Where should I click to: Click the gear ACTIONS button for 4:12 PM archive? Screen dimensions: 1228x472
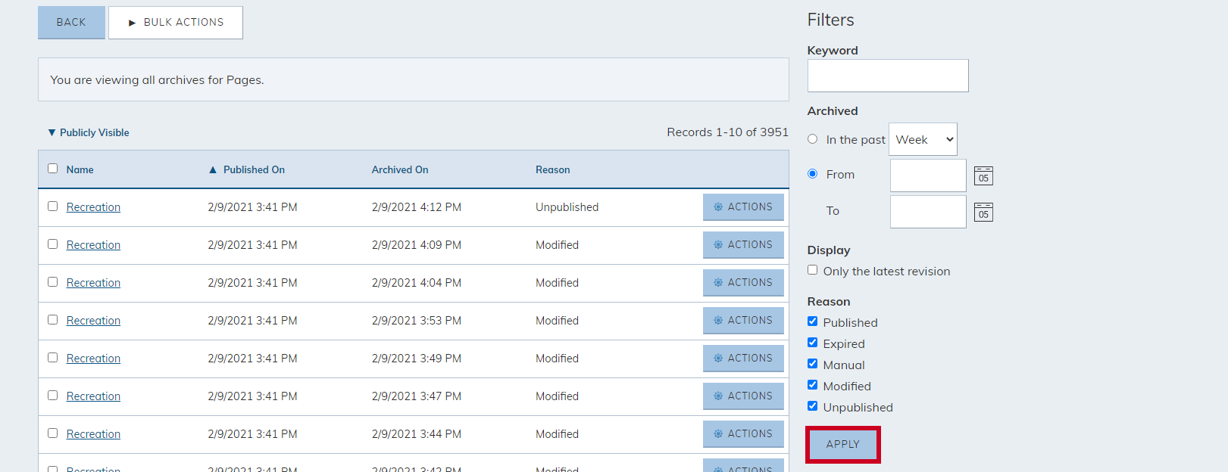pos(743,207)
